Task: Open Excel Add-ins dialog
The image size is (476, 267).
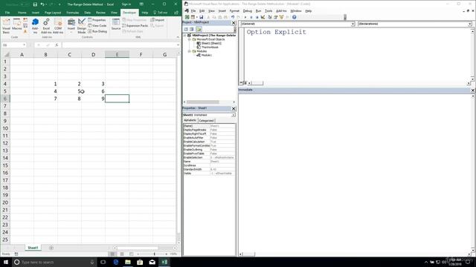Action: pos(46,25)
